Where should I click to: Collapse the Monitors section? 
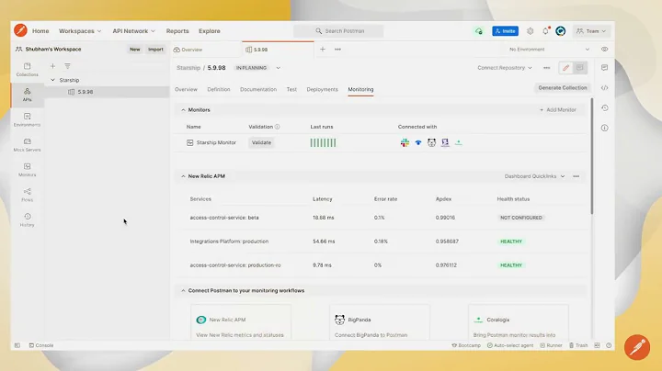[183, 110]
